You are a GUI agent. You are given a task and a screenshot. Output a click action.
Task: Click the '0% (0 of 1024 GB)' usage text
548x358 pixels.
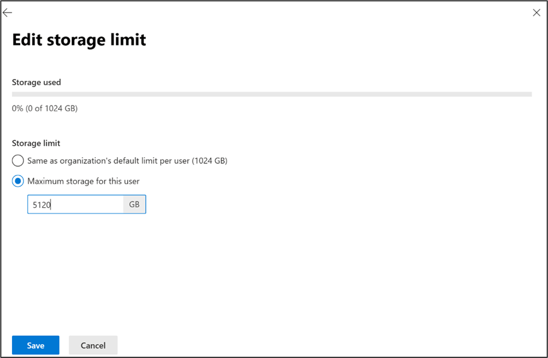(x=45, y=109)
